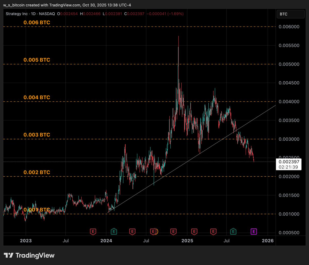Click the bar countdown timer 02:21:39
The image size is (309, 265).
click(x=288, y=167)
